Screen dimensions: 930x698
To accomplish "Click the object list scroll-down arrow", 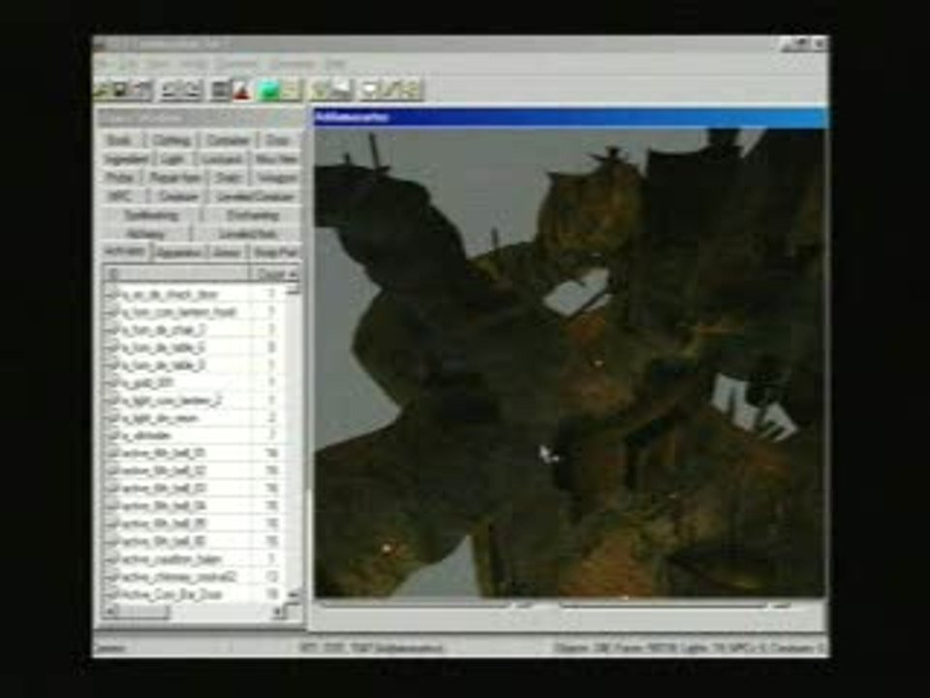I will (293, 594).
